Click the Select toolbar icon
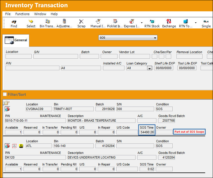This screenshot has height=178, width=213. [31, 21]
